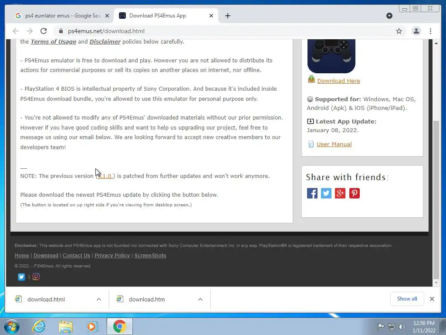This screenshot has width=446, height=335.
Task: Open Windows Media Player from the taskbar
Action: point(92,326)
